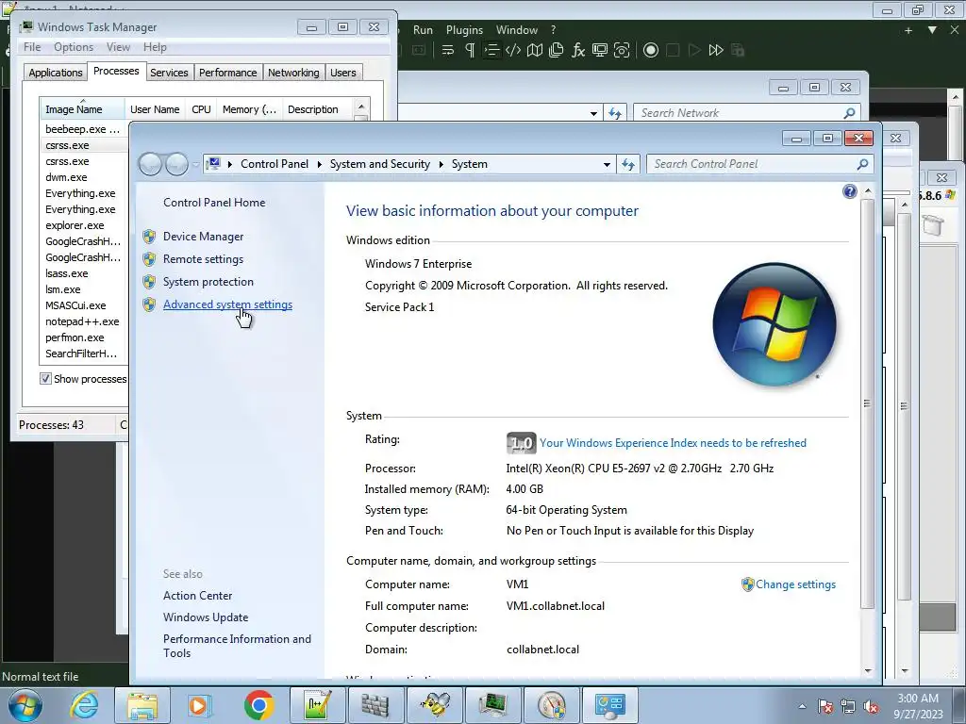Image resolution: width=966 pixels, height=724 pixels.
Task: Click the Search Control Panel field
Action: coord(759,164)
